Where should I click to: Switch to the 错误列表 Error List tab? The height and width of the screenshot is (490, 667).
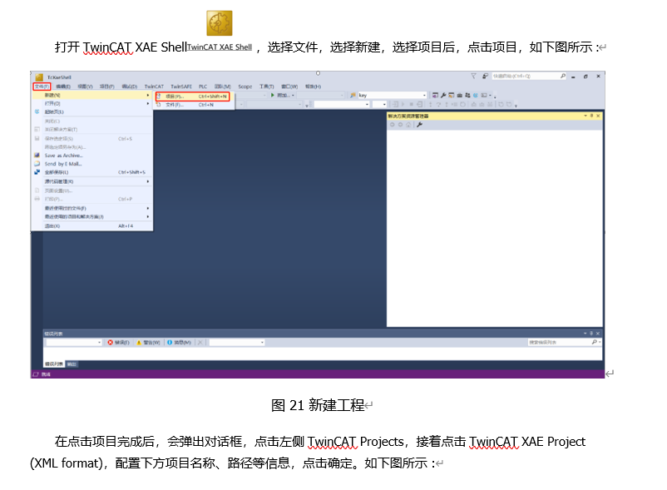pyautogui.click(x=54, y=364)
